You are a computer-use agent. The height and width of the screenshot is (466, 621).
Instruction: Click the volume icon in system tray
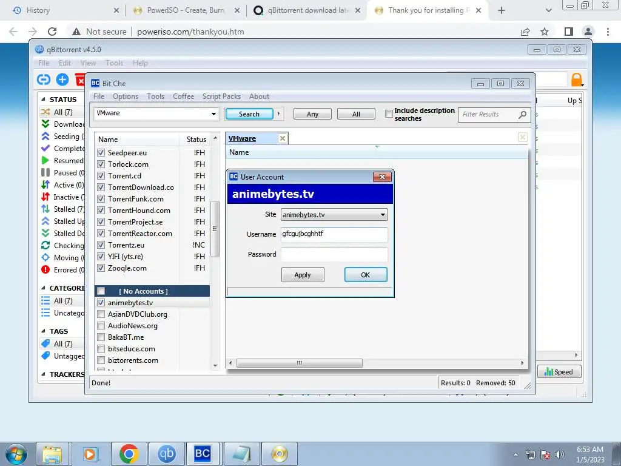tap(560, 454)
